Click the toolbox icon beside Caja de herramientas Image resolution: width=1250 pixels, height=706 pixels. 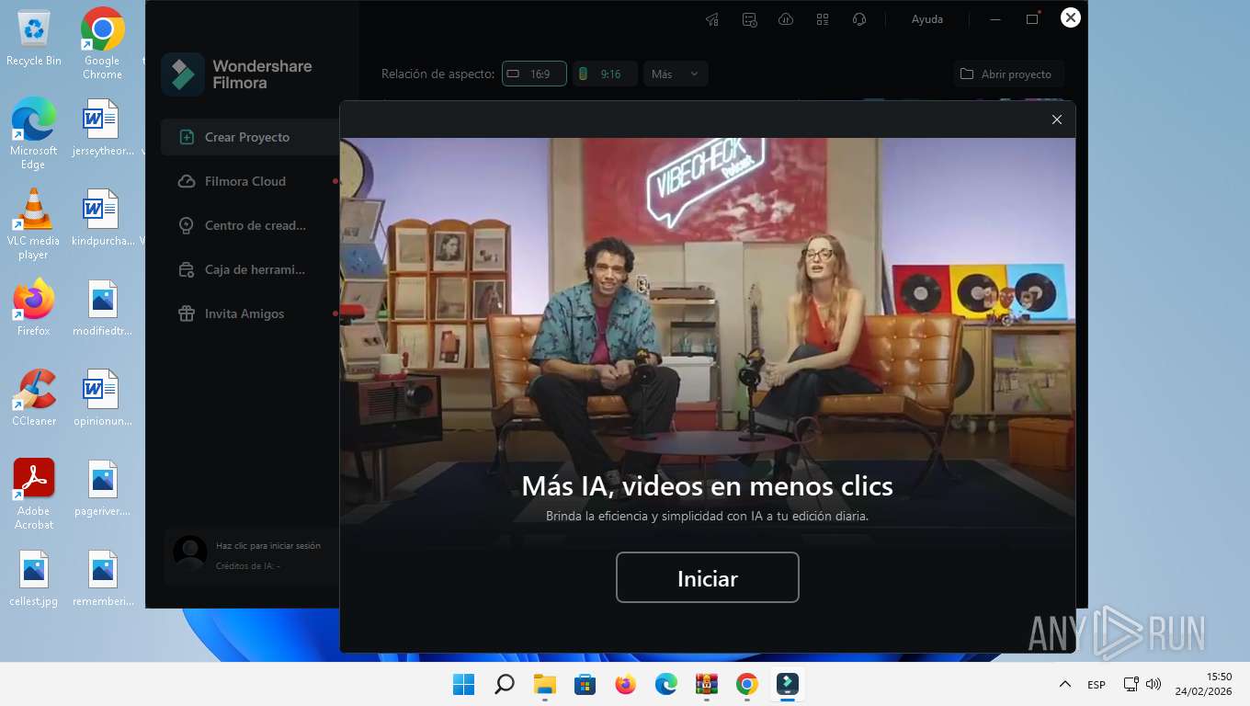point(187,269)
